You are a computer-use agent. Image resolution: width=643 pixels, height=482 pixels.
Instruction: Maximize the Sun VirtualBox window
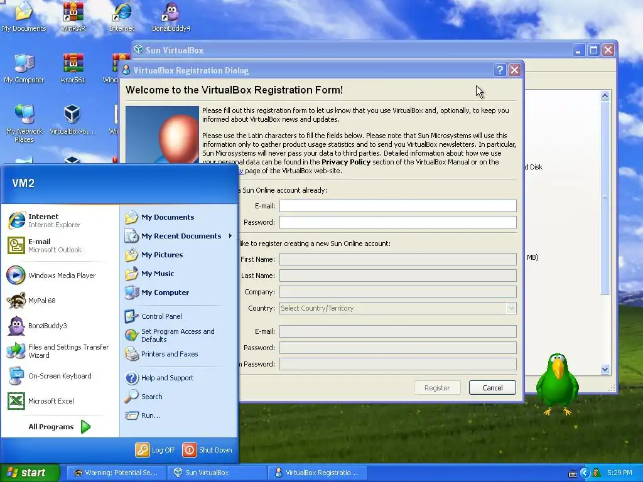(593, 50)
